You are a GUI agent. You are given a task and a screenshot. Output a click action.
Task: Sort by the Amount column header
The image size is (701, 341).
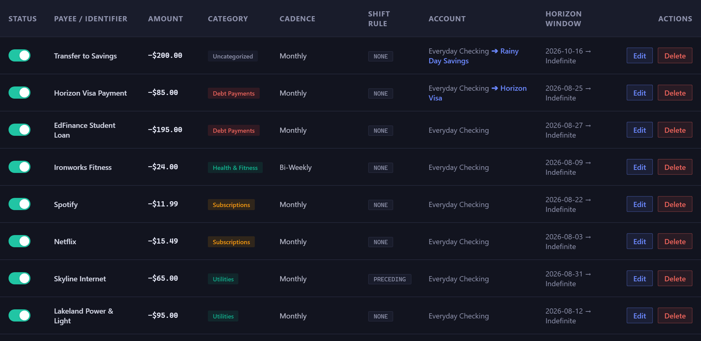click(x=165, y=19)
